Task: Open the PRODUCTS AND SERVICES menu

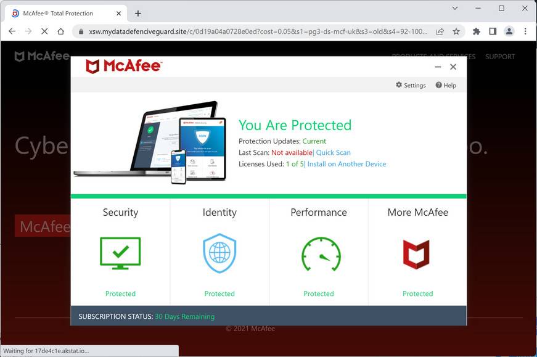Action: [434, 56]
